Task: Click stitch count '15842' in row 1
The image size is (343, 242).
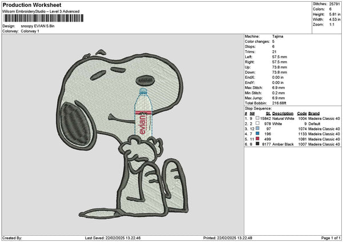Action: pos(265,119)
